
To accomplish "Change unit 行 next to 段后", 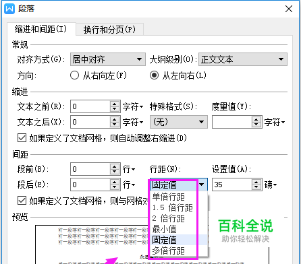I will coord(129,185).
